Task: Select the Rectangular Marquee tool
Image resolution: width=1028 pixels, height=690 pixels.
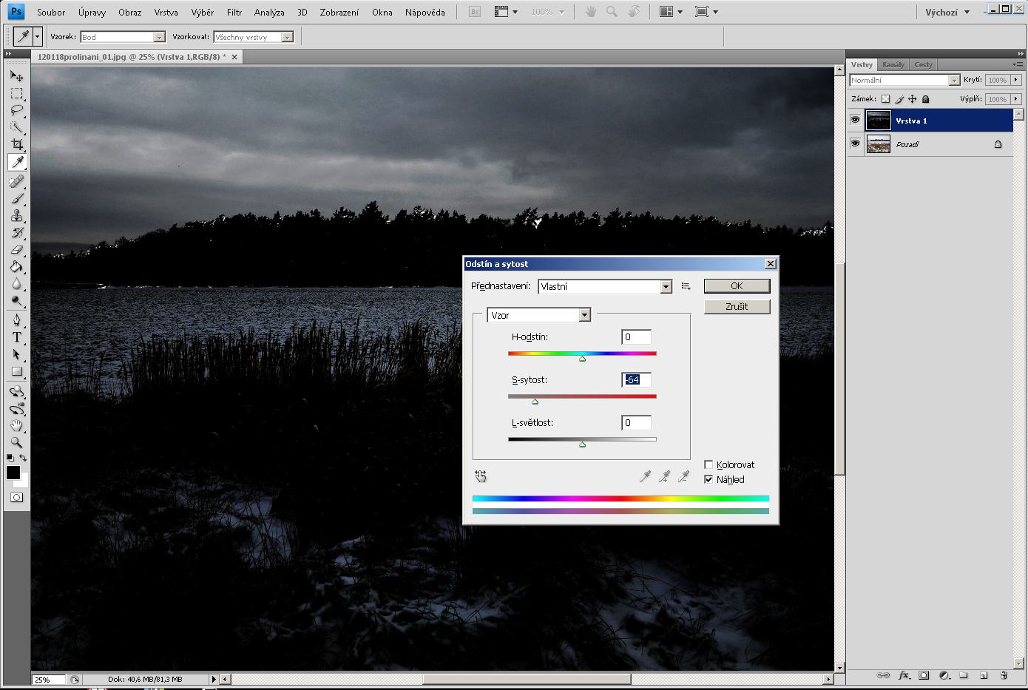Action: click(x=16, y=93)
